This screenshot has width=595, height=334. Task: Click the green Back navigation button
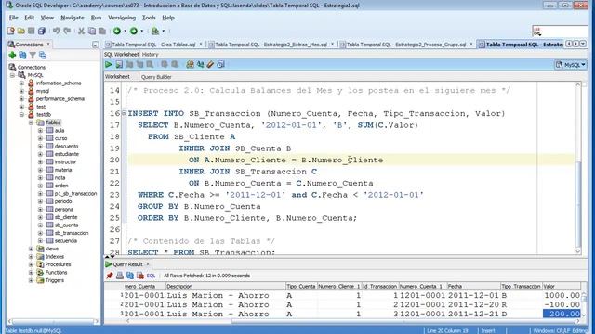tap(117, 31)
